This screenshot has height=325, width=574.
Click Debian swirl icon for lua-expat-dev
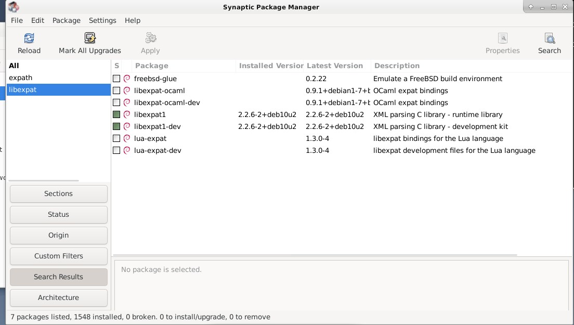point(127,150)
